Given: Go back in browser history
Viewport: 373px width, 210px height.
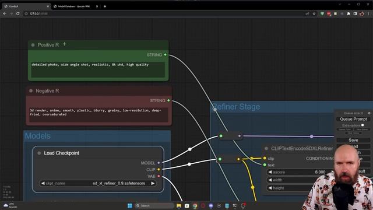Looking at the screenshot, I should (5, 14).
